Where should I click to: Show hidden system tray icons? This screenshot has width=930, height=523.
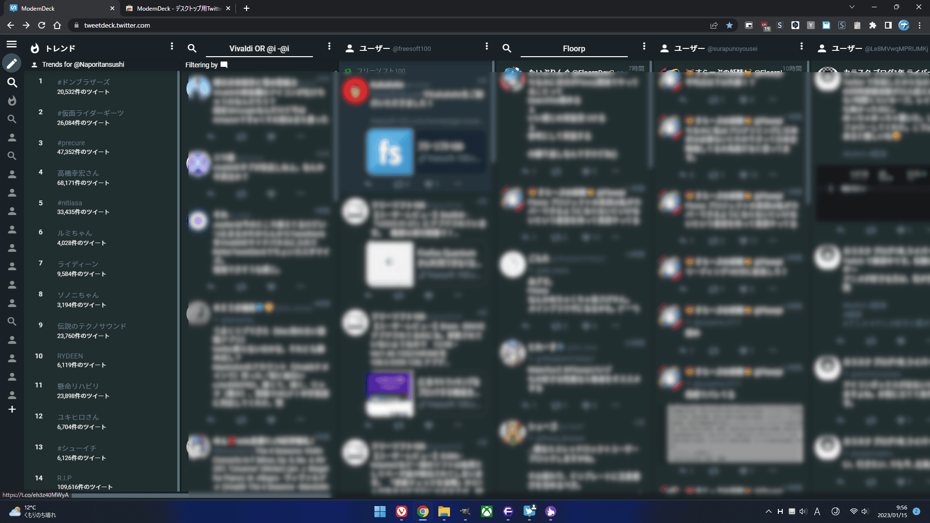coord(768,511)
